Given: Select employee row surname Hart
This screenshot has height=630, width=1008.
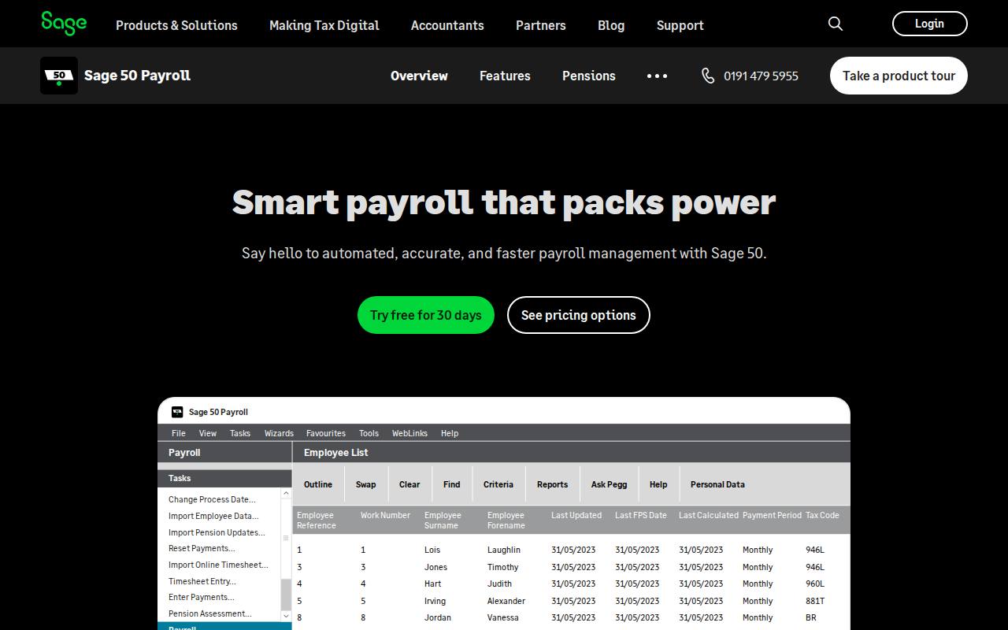Looking at the screenshot, I should click(x=433, y=584).
